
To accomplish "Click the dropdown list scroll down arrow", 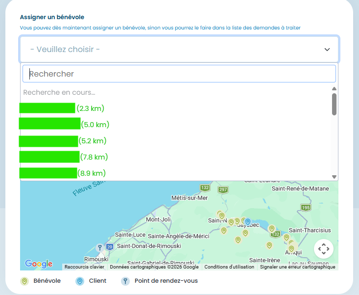I will point(334,177).
